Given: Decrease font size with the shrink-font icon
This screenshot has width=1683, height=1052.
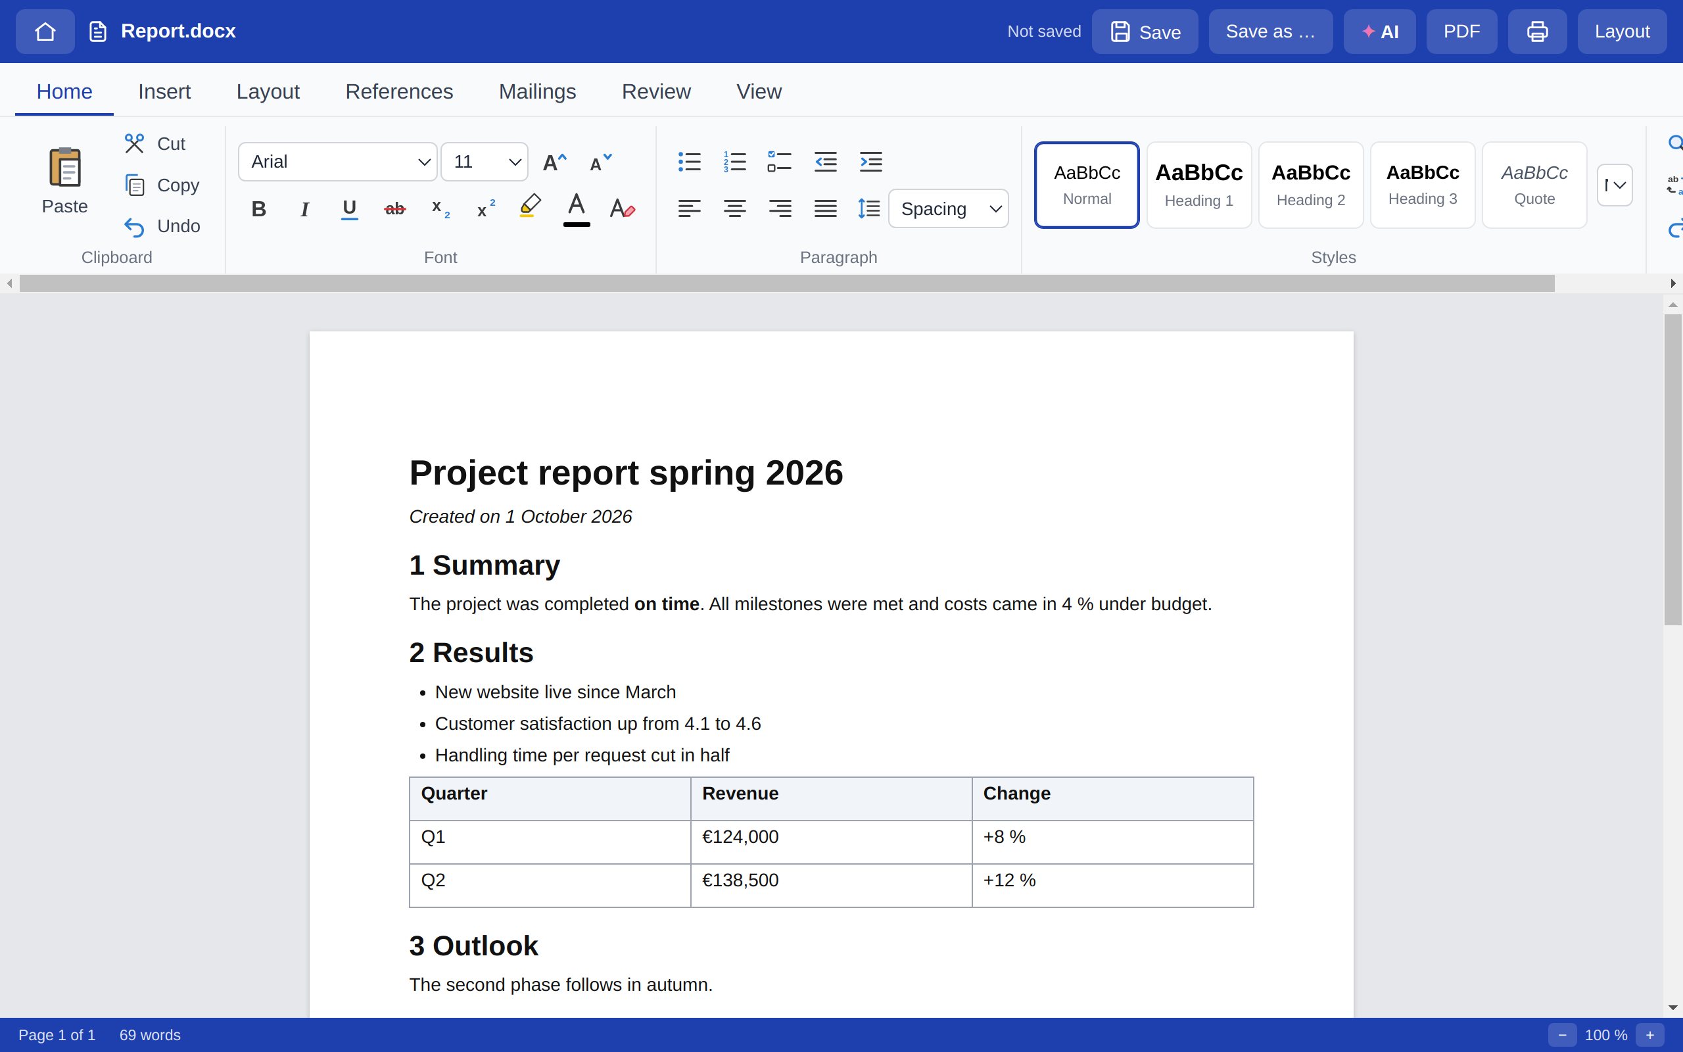Looking at the screenshot, I should (600, 162).
